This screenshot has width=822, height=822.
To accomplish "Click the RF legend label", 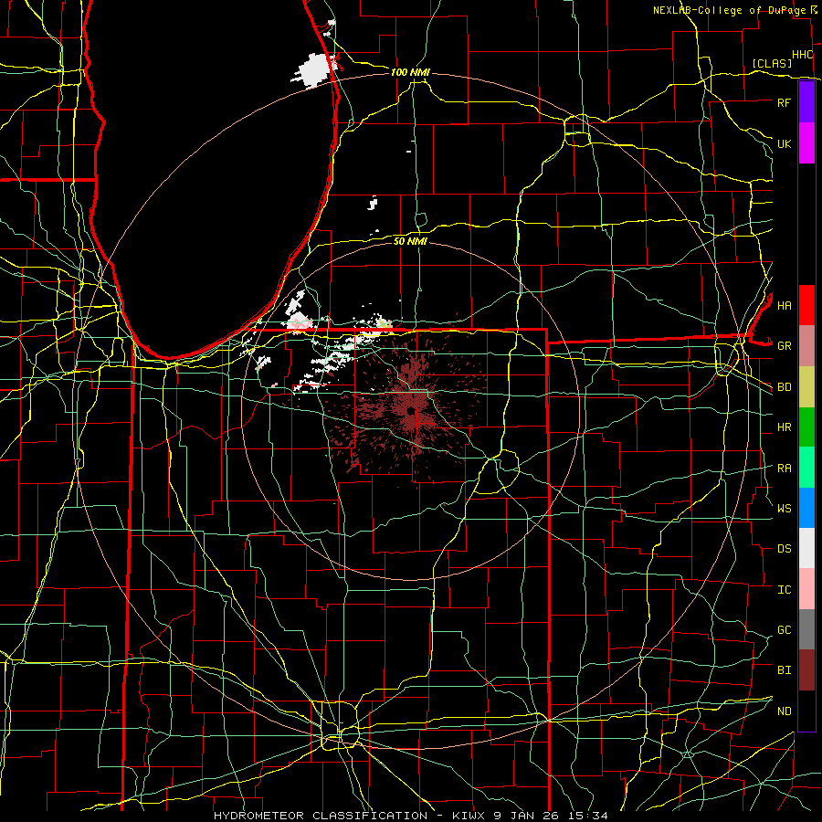I will click(x=784, y=102).
